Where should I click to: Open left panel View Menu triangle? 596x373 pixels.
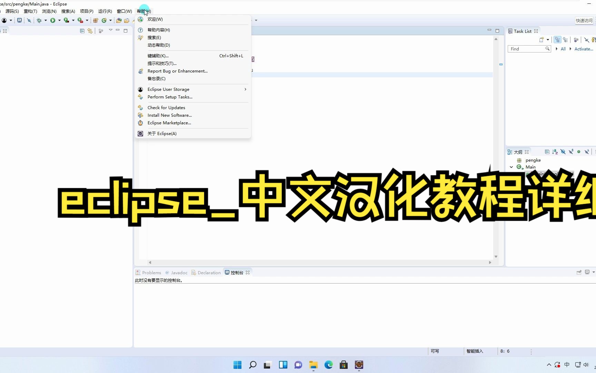[111, 30]
